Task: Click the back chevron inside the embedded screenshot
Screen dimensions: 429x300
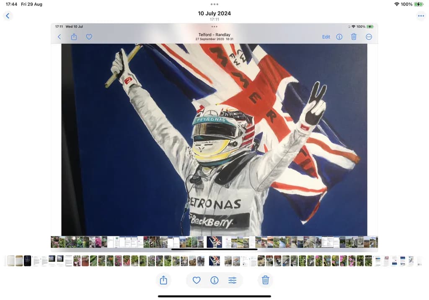Action: 59,37
